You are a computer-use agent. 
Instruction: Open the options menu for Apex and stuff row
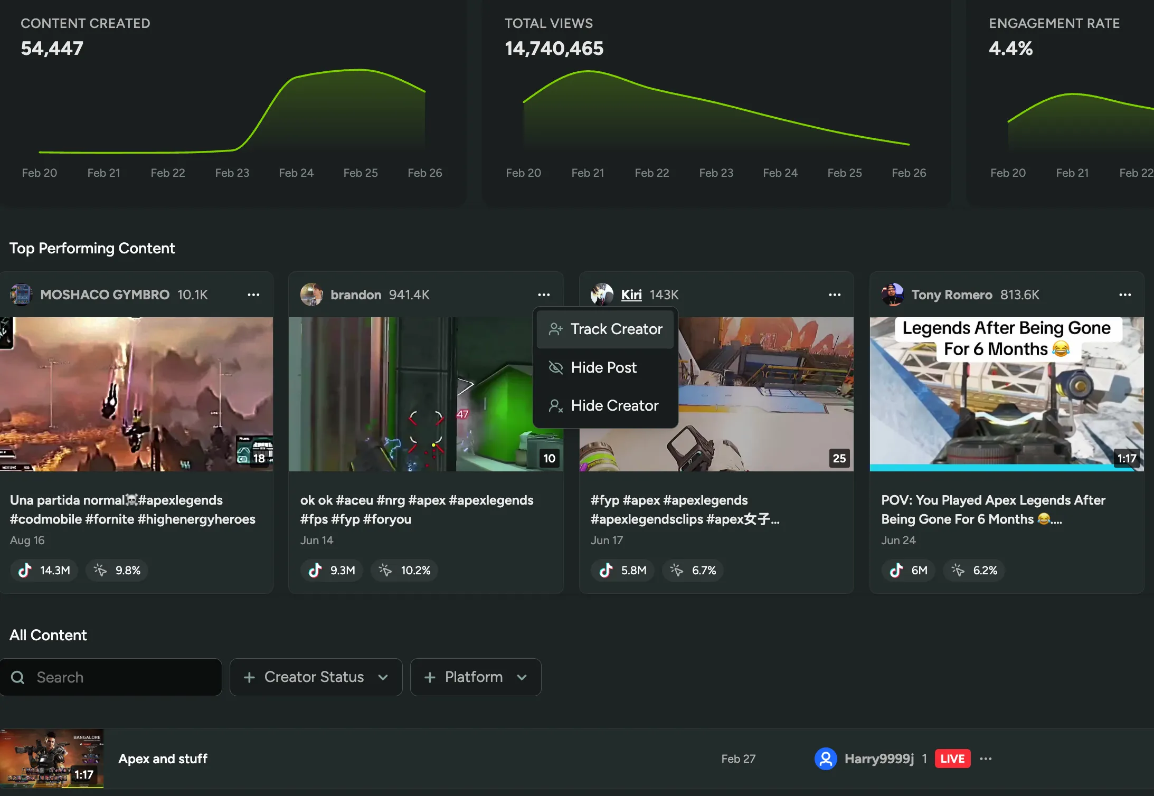985,759
